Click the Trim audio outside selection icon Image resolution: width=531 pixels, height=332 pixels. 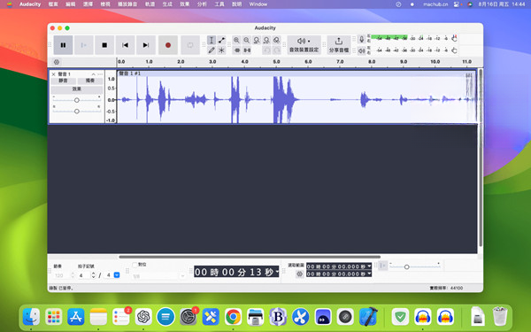pyautogui.click(x=237, y=50)
